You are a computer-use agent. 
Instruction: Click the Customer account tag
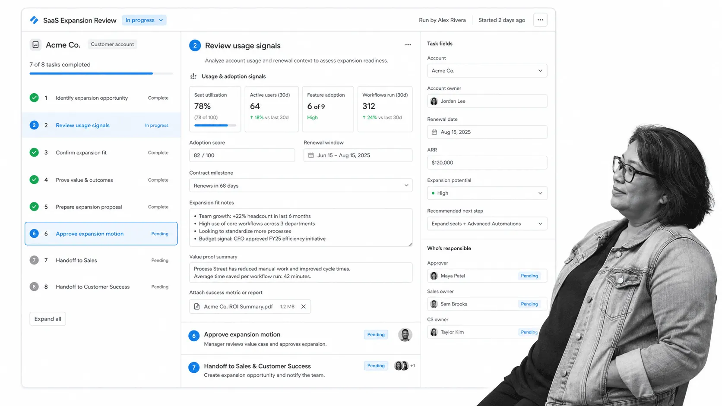pyautogui.click(x=112, y=44)
